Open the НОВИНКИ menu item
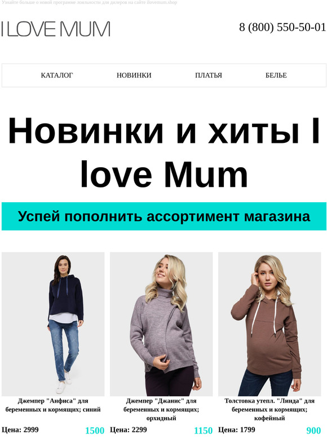The image size is (327, 437). (134, 75)
